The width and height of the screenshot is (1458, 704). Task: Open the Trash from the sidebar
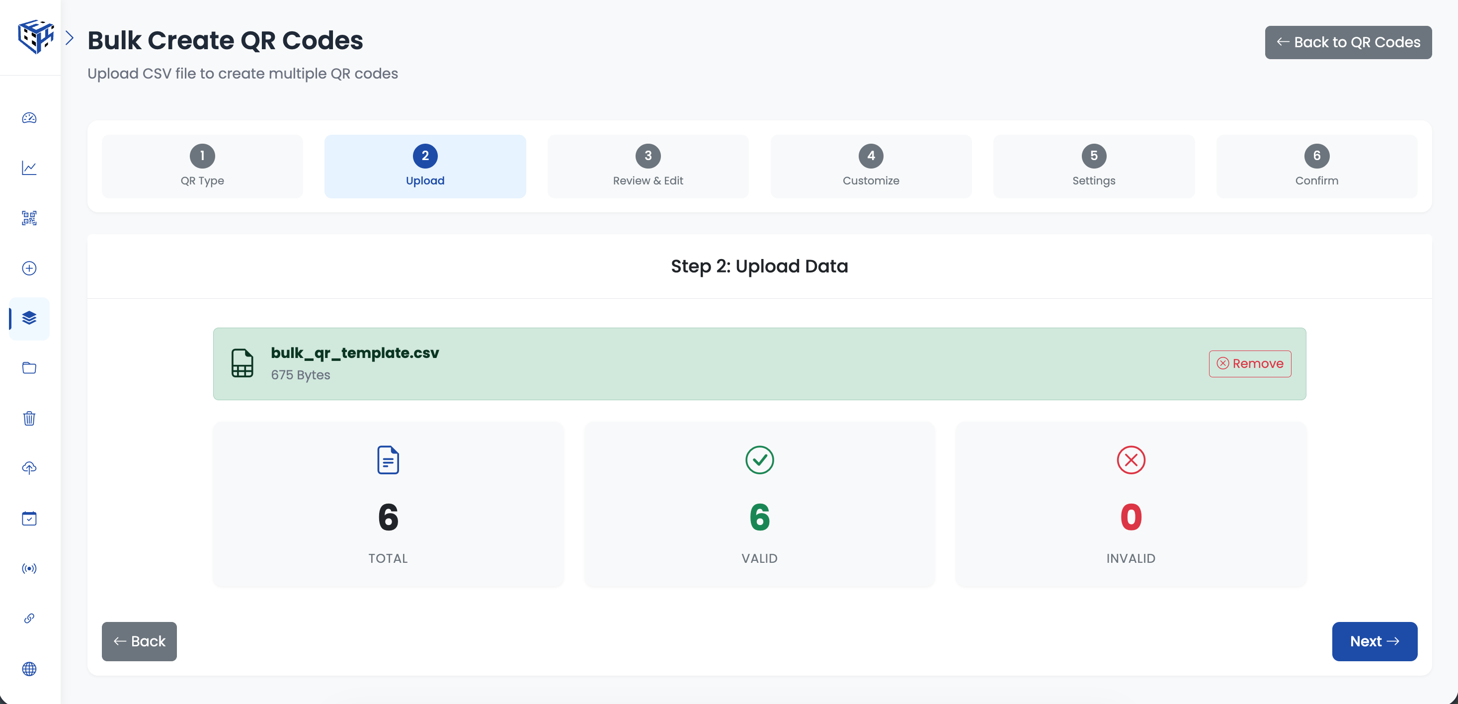point(28,418)
